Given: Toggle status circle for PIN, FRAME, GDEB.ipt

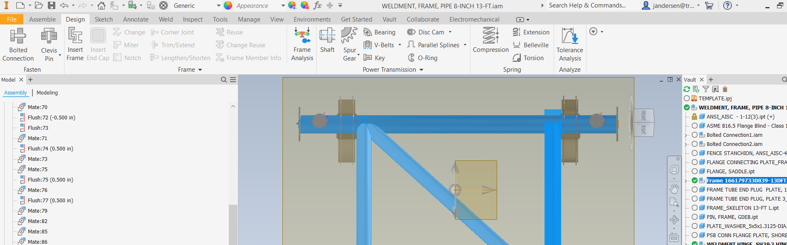Looking at the screenshot, I should (695, 217).
